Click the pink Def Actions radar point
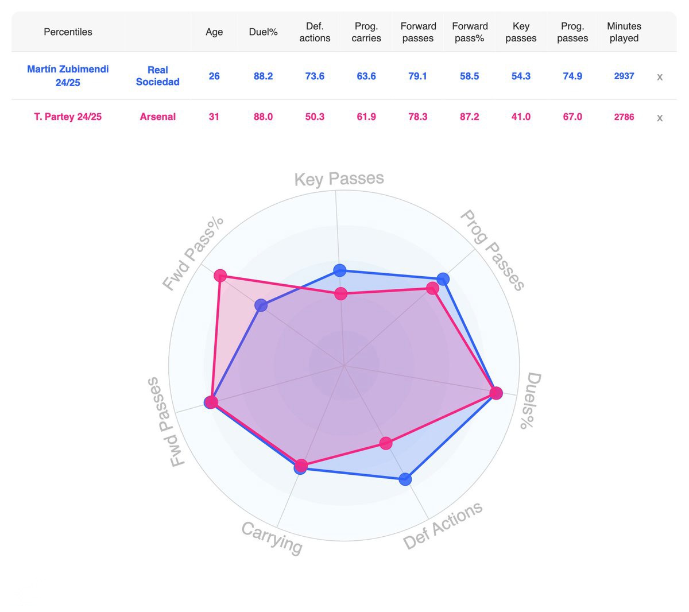The height and width of the screenshot is (612, 689). coord(386,443)
